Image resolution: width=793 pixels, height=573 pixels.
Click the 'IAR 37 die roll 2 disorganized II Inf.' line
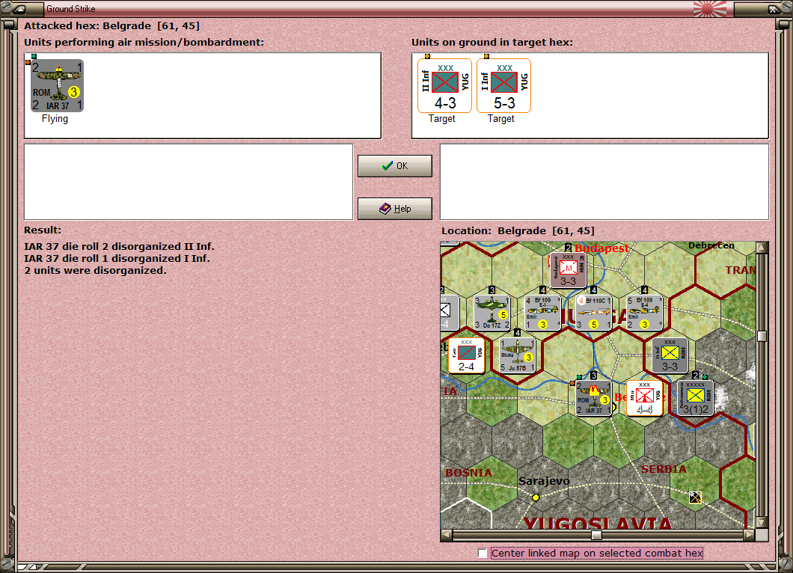pyautogui.click(x=120, y=246)
